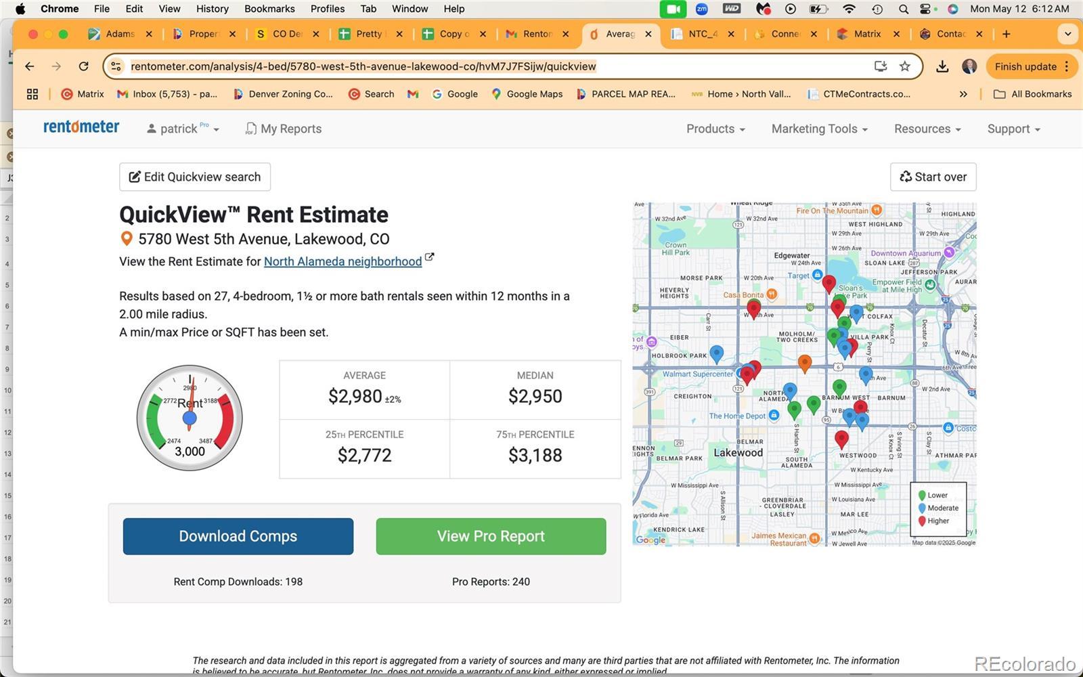Click the average rent value $2,980
The width and height of the screenshot is (1083, 677).
point(355,397)
